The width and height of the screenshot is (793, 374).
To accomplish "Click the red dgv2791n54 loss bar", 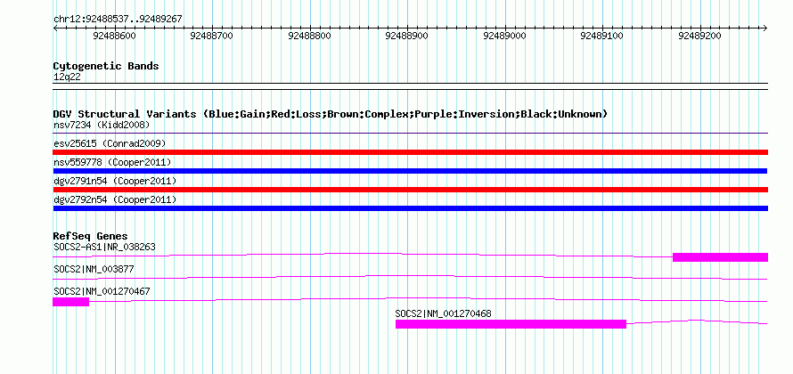I will 410,190.
